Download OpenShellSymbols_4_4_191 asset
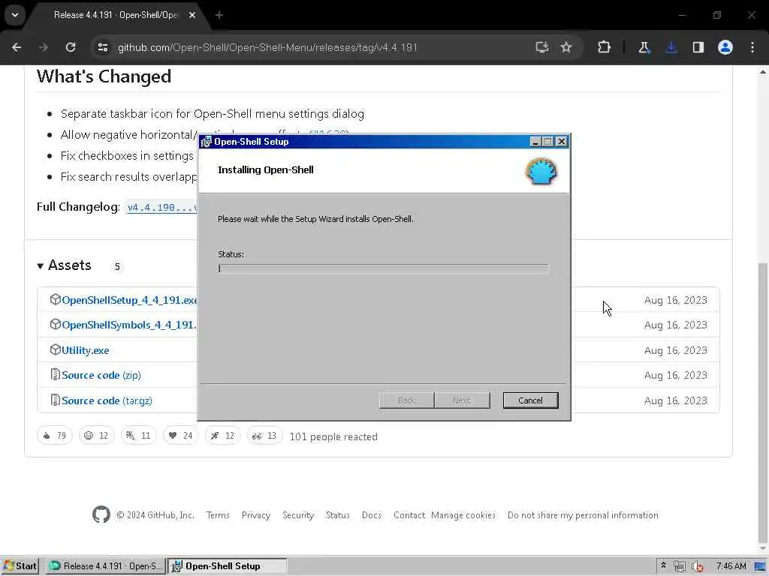This screenshot has height=576, width=769. (129, 325)
